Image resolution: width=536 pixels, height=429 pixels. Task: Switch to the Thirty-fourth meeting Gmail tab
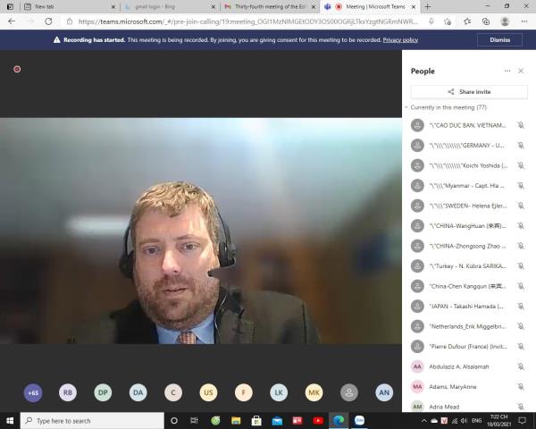[x=264, y=6]
